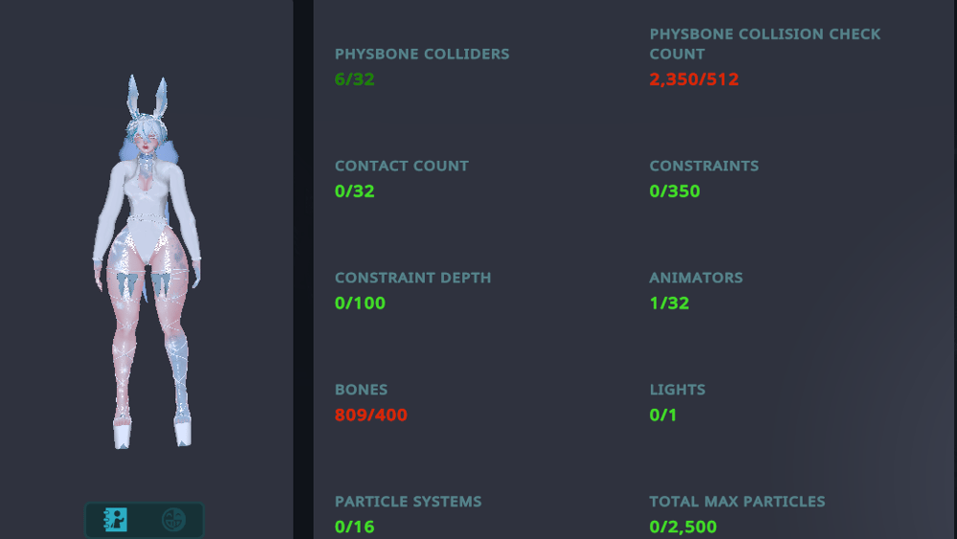The height and width of the screenshot is (539, 957).
Task: Click the 0/2,500 max particles value
Action: point(683,527)
